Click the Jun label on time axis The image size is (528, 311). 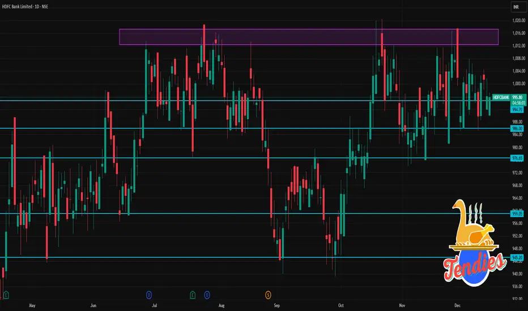[x=93, y=305]
